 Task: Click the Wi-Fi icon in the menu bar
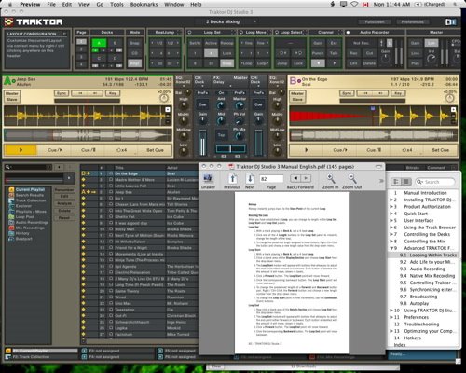[354, 5]
